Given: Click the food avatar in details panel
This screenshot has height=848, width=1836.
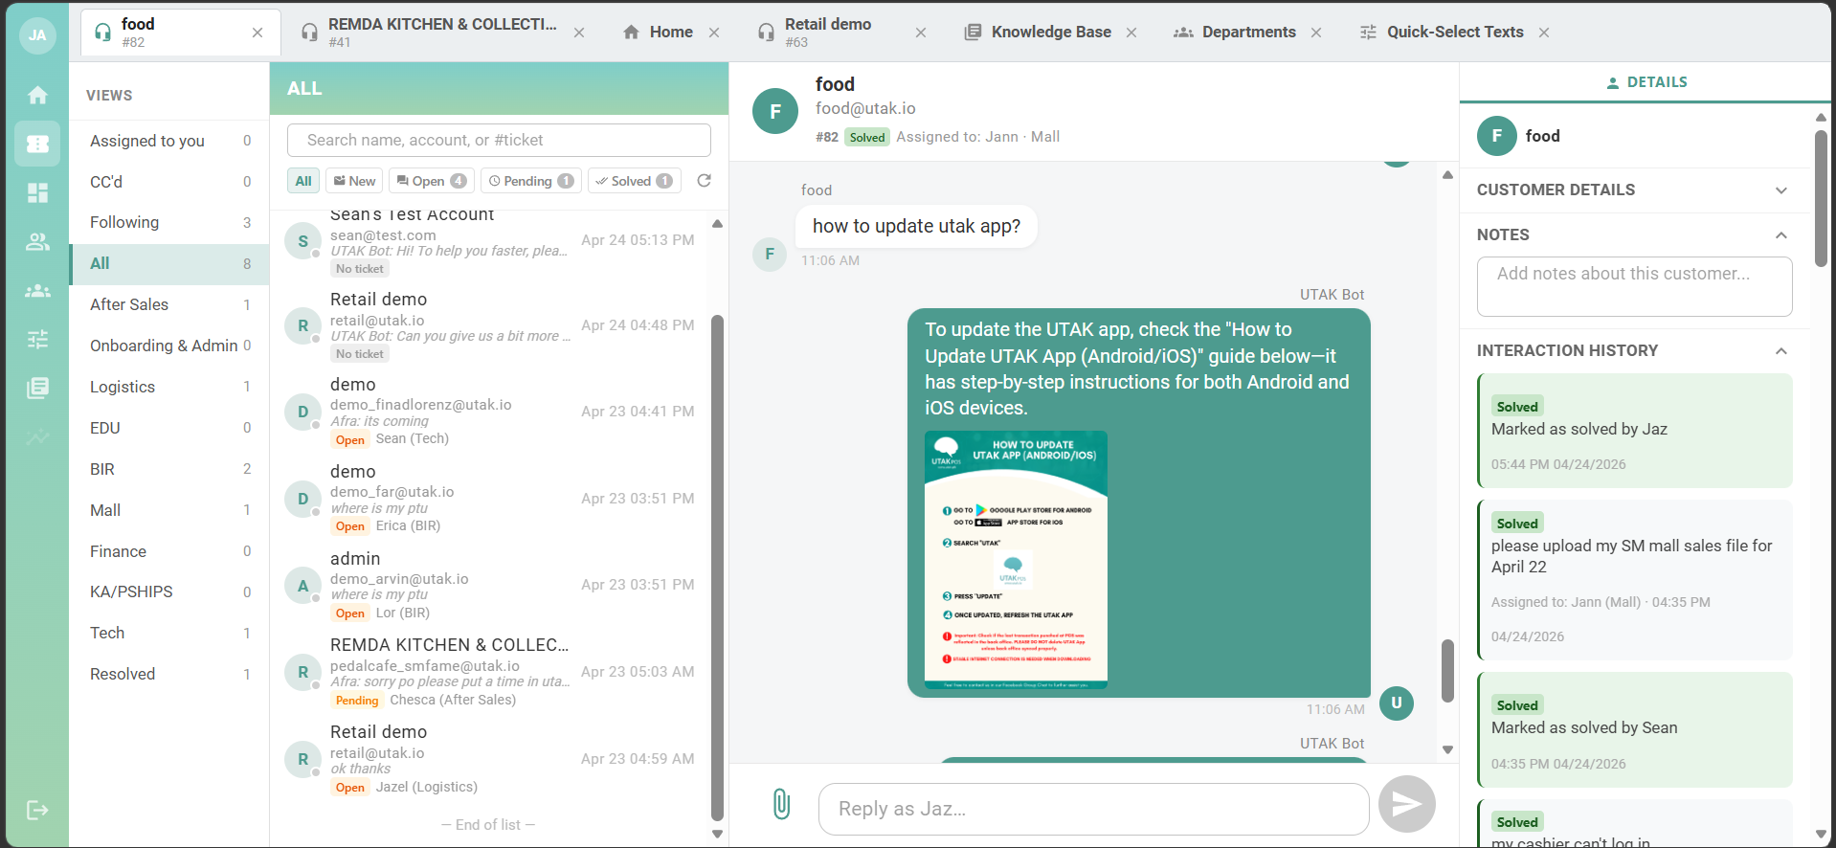Looking at the screenshot, I should [1496, 136].
